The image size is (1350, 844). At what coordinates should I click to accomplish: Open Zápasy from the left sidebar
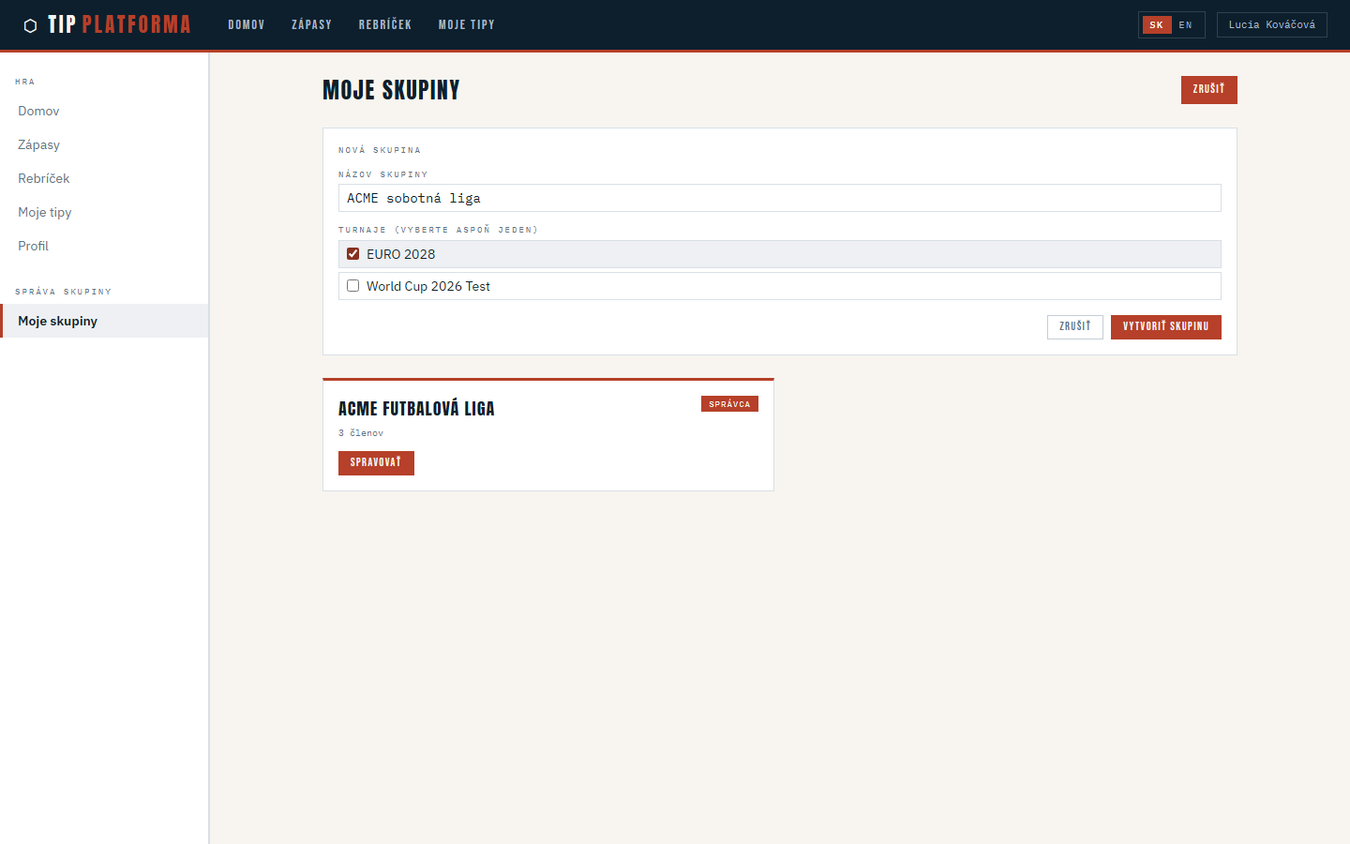point(38,144)
